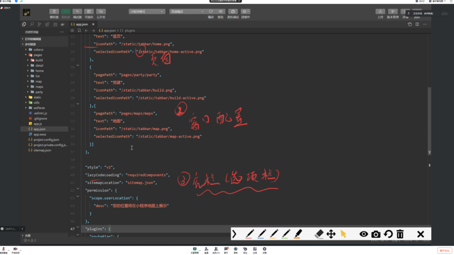This screenshot has width=454, height=255.
Task: Click the trash clear-annotations icon
Action: 400,234
